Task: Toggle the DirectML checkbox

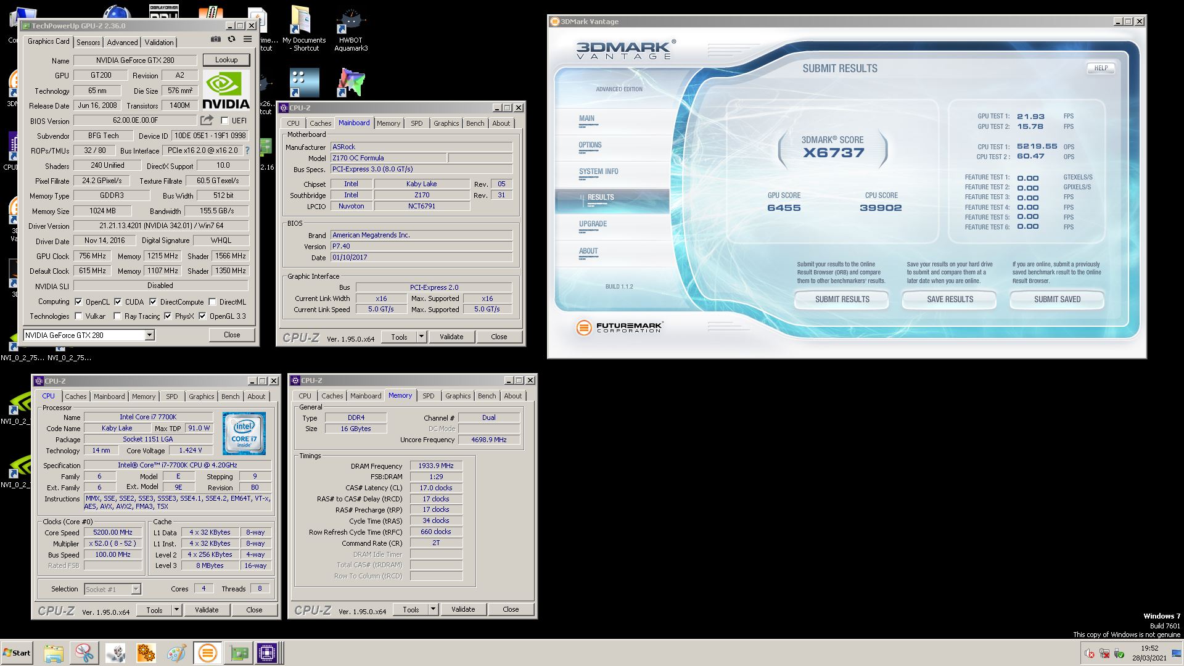Action: coord(212,302)
